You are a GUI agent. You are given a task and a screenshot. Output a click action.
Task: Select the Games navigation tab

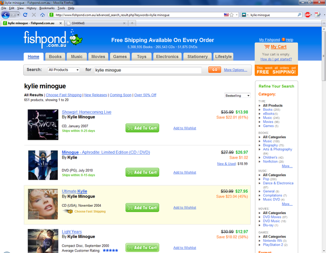[120, 56]
